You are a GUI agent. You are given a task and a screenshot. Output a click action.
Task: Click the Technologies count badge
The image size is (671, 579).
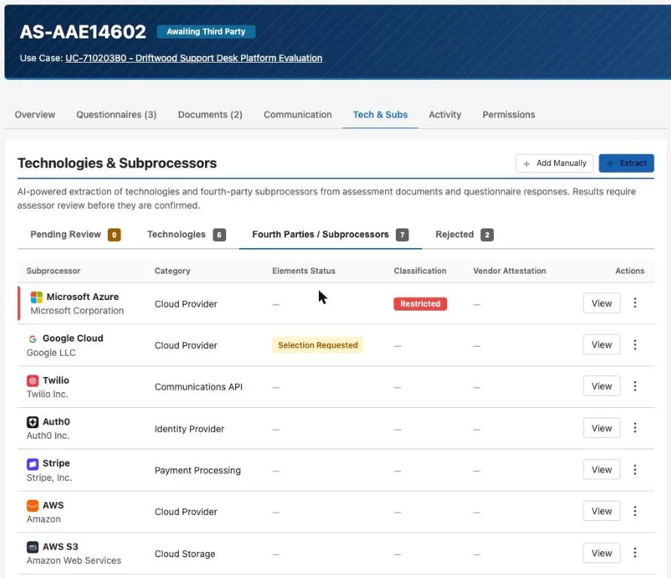219,234
